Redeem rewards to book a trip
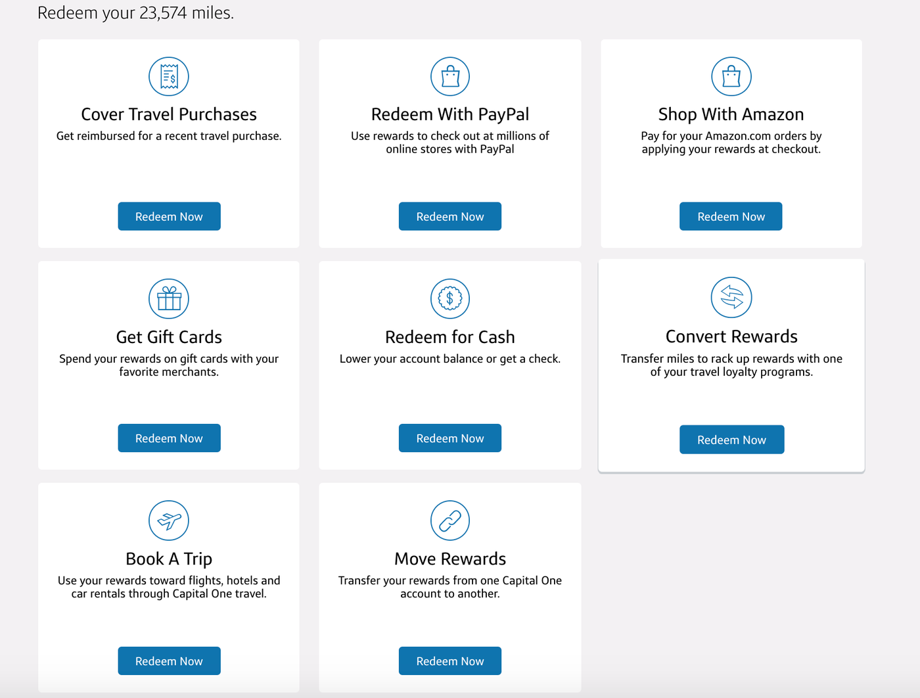This screenshot has height=698, width=920. pos(169,661)
